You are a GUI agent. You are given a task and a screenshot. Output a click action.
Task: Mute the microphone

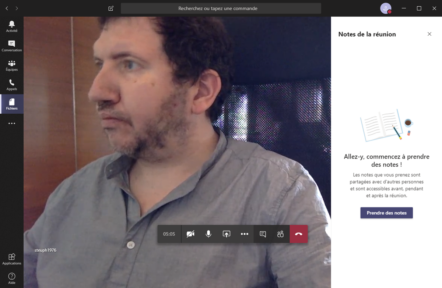pos(208,234)
